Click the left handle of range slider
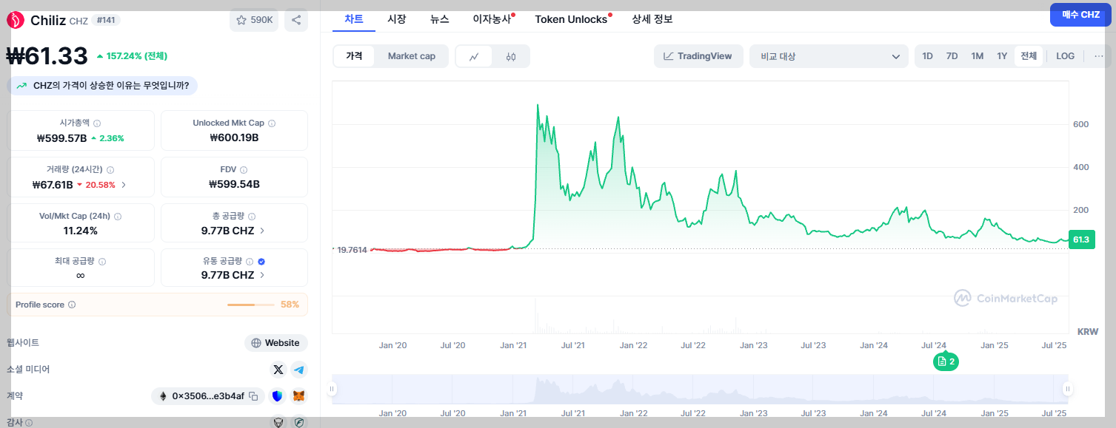1116x428 pixels. (x=332, y=389)
